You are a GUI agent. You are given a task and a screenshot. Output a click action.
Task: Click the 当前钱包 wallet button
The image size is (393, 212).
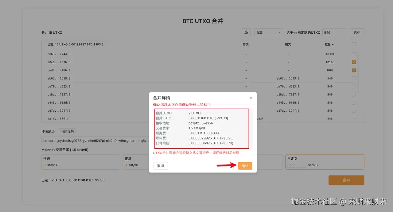pos(67,132)
